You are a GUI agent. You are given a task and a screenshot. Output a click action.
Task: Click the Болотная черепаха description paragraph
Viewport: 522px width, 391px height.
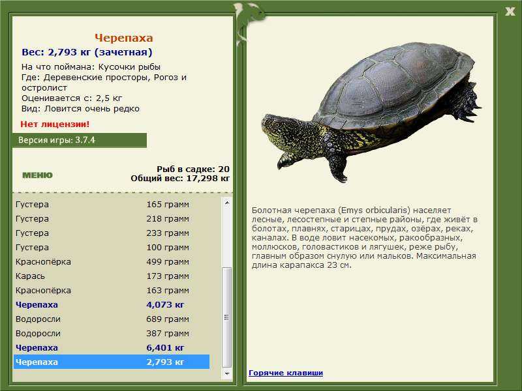(x=365, y=238)
